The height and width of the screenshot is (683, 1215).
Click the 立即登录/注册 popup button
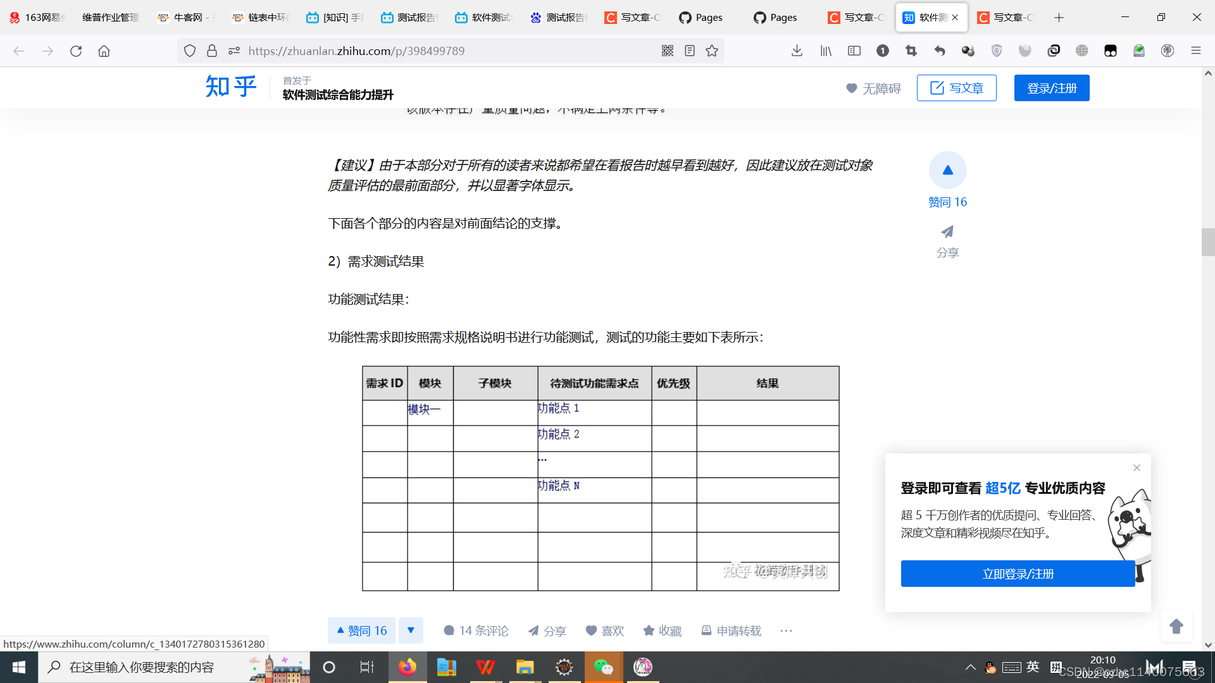pos(1018,574)
